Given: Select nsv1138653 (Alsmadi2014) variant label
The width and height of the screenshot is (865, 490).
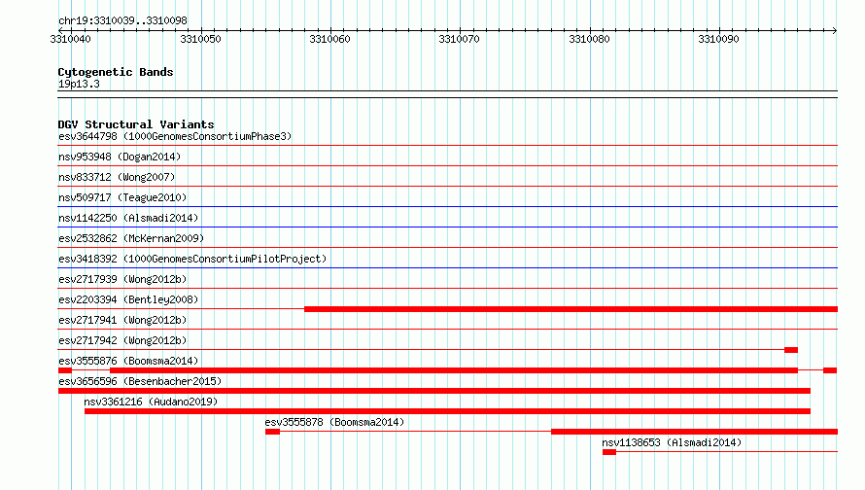Looking at the screenshot, I should click(x=672, y=442).
